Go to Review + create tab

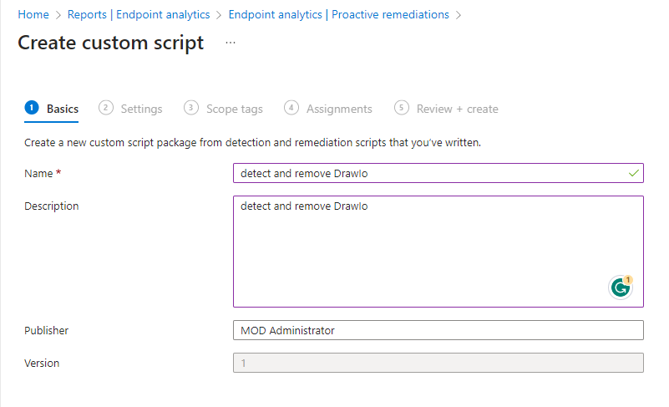tap(457, 109)
